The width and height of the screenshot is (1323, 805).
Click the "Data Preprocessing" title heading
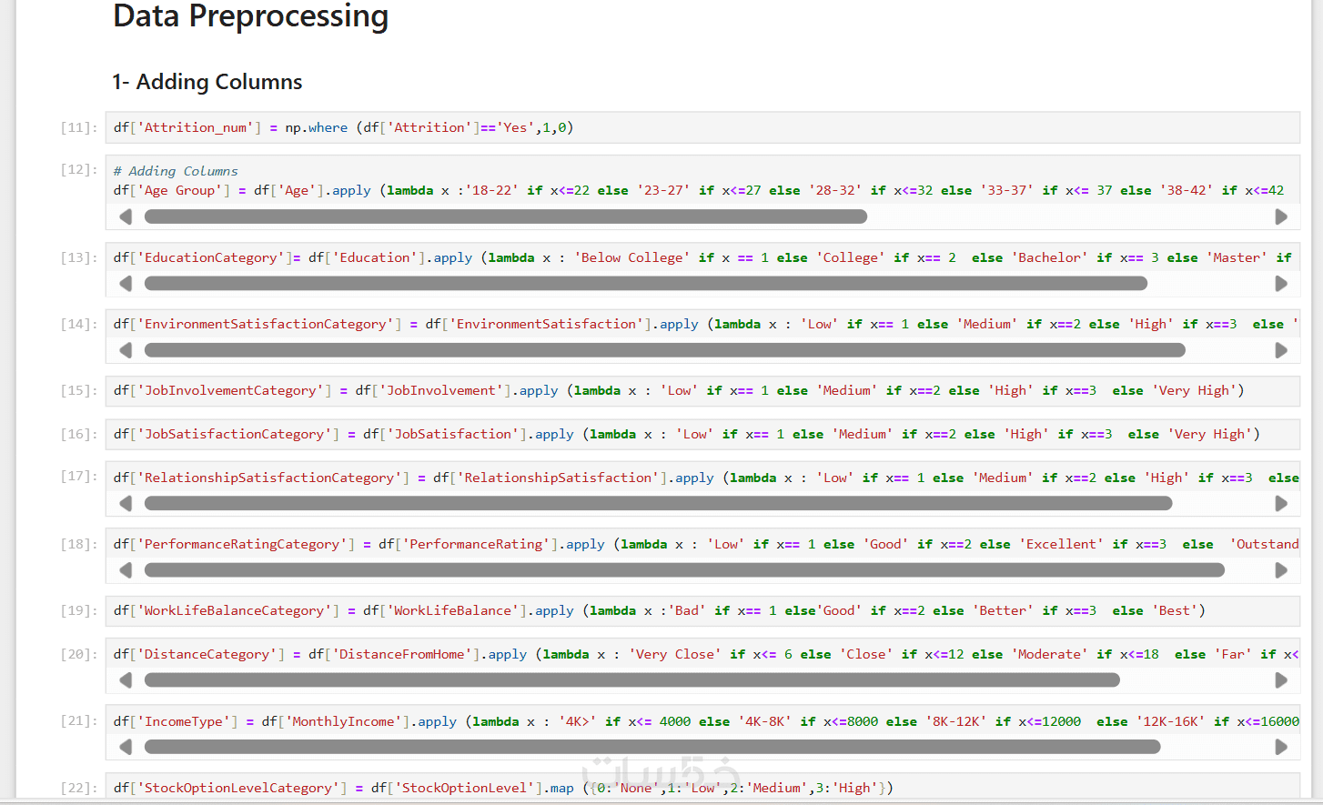(x=250, y=16)
